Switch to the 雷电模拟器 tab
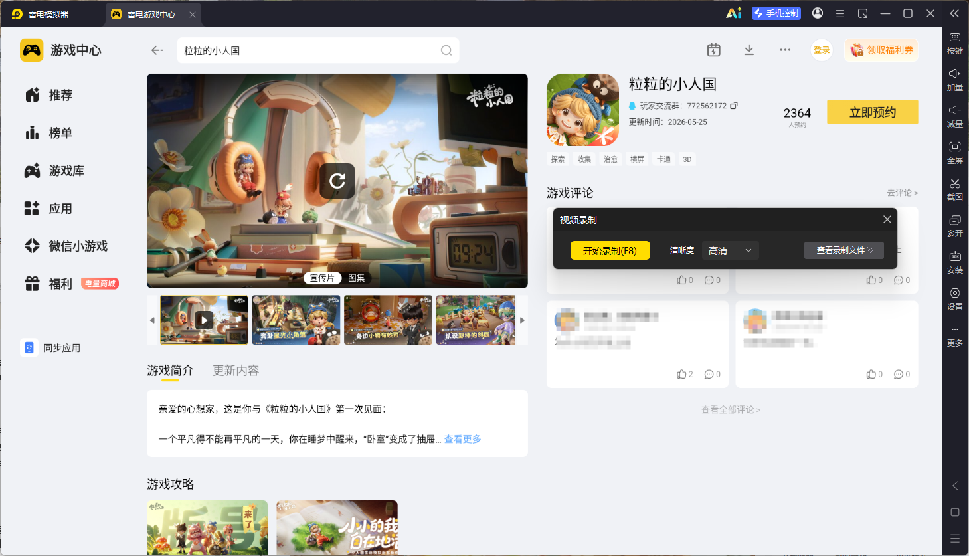 point(41,14)
